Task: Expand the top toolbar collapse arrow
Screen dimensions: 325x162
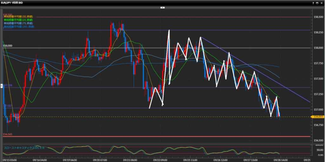Action: click(162, 7)
